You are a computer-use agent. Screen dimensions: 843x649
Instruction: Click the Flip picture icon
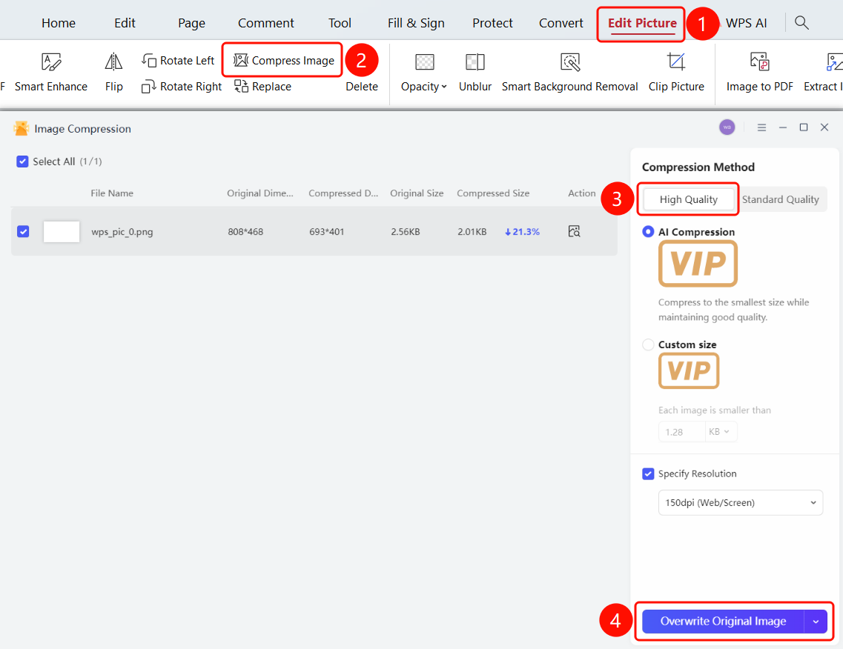click(113, 61)
